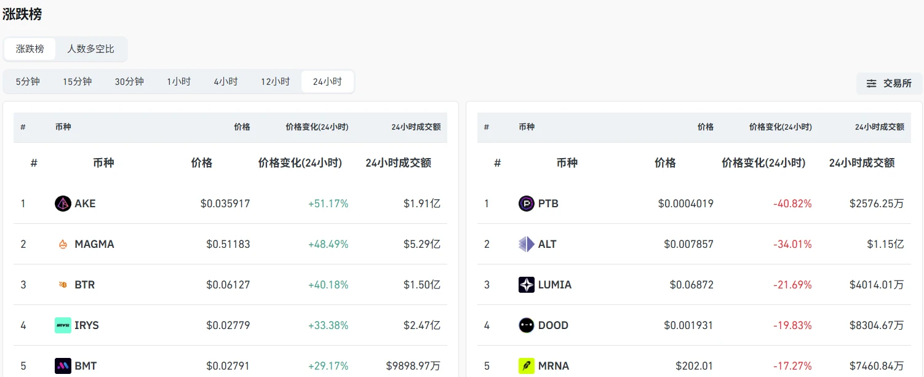
Task: Sort losers by 24小时成交额 column header
Action: (x=862, y=163)
